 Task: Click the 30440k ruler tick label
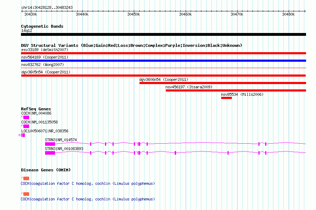82,14
